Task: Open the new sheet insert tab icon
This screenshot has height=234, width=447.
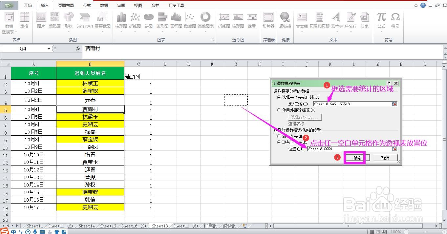Action: pos(245,226)
